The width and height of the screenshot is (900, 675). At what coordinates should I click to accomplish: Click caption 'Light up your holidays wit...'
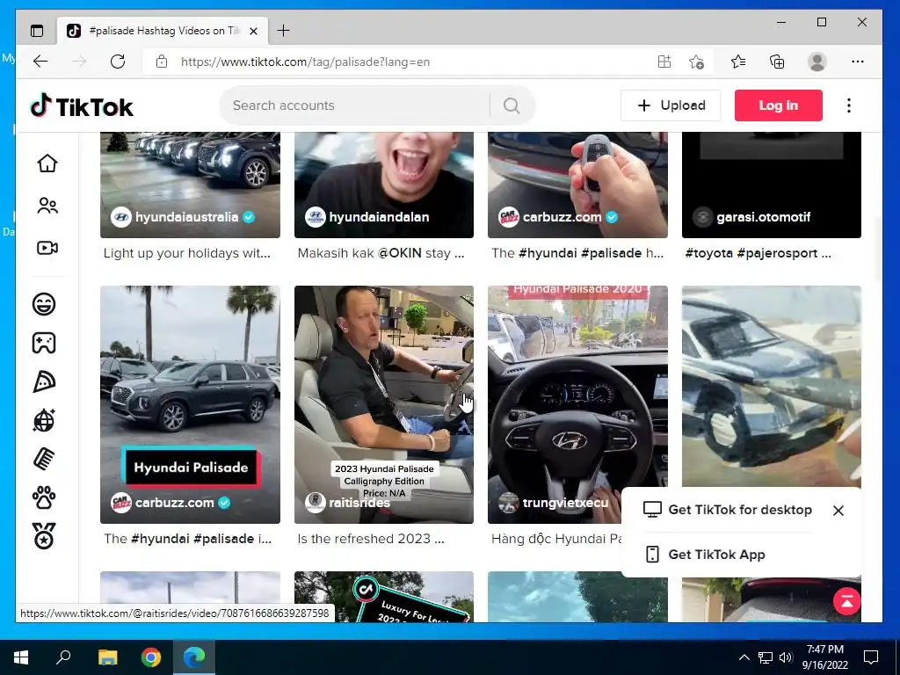point(187,253)
